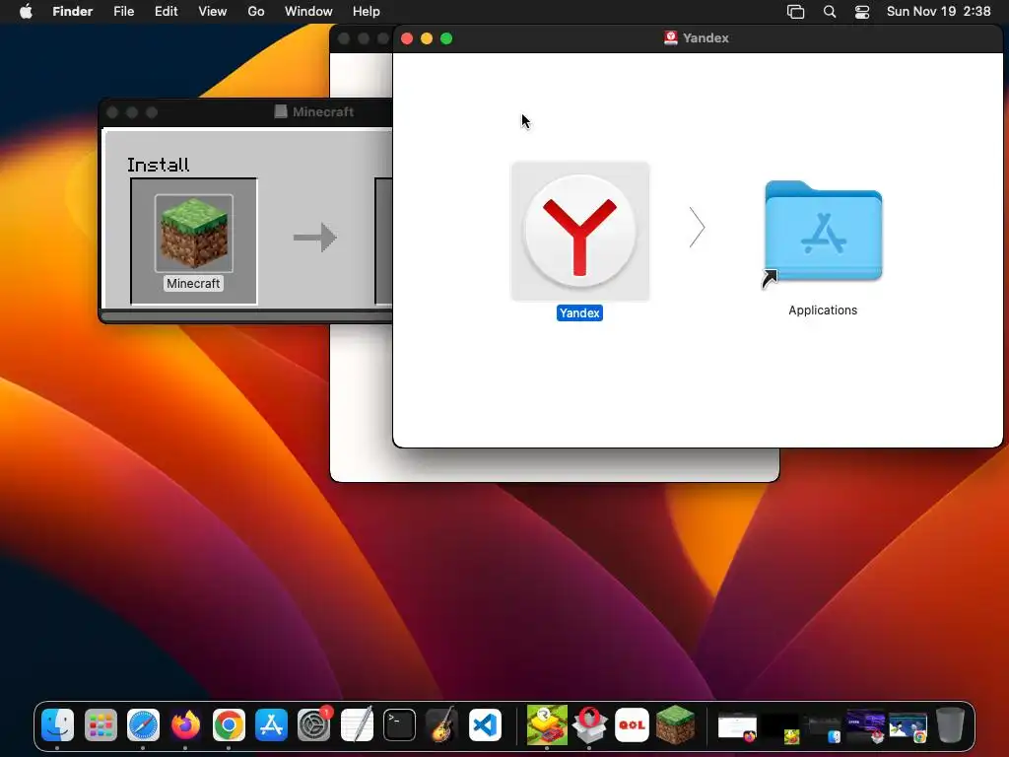
Task: Click the highlighted Yandex file label
Action: click(x=579, y=312)
